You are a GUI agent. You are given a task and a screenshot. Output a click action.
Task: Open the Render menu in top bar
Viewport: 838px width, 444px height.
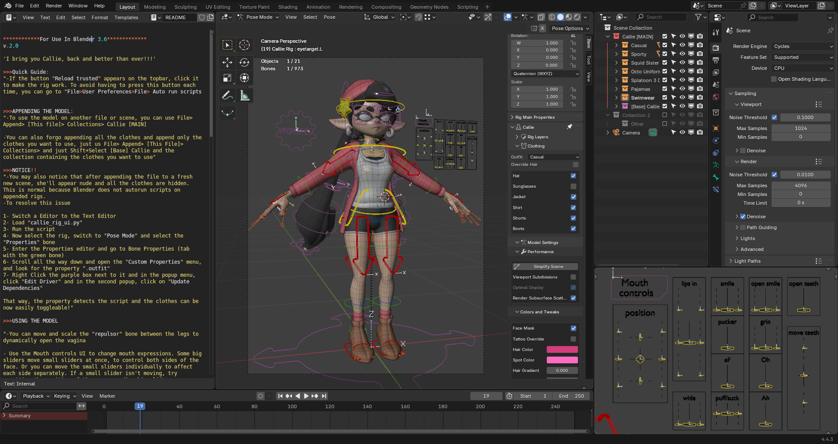pyautogui.click(x=54, y=6)
